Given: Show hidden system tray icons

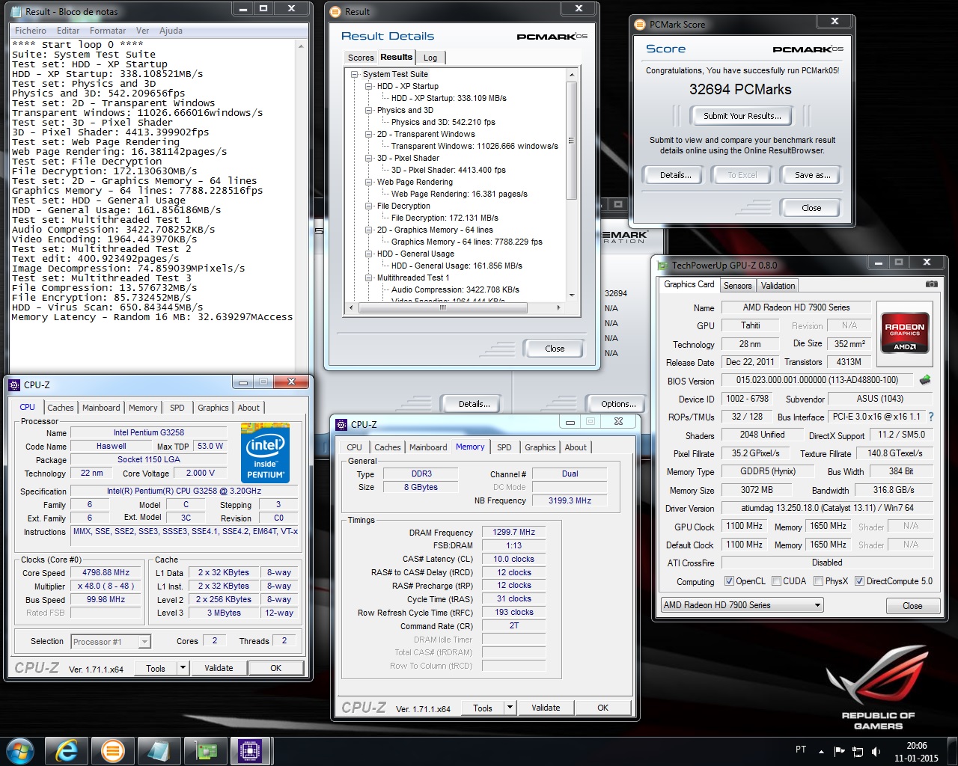Looking at the screenshot, I should point(822,751).
